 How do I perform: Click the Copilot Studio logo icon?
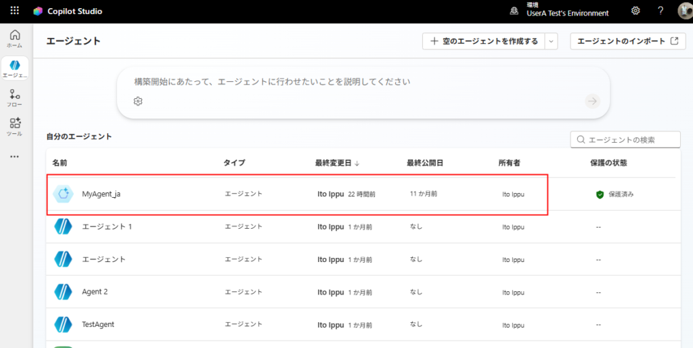38,12
